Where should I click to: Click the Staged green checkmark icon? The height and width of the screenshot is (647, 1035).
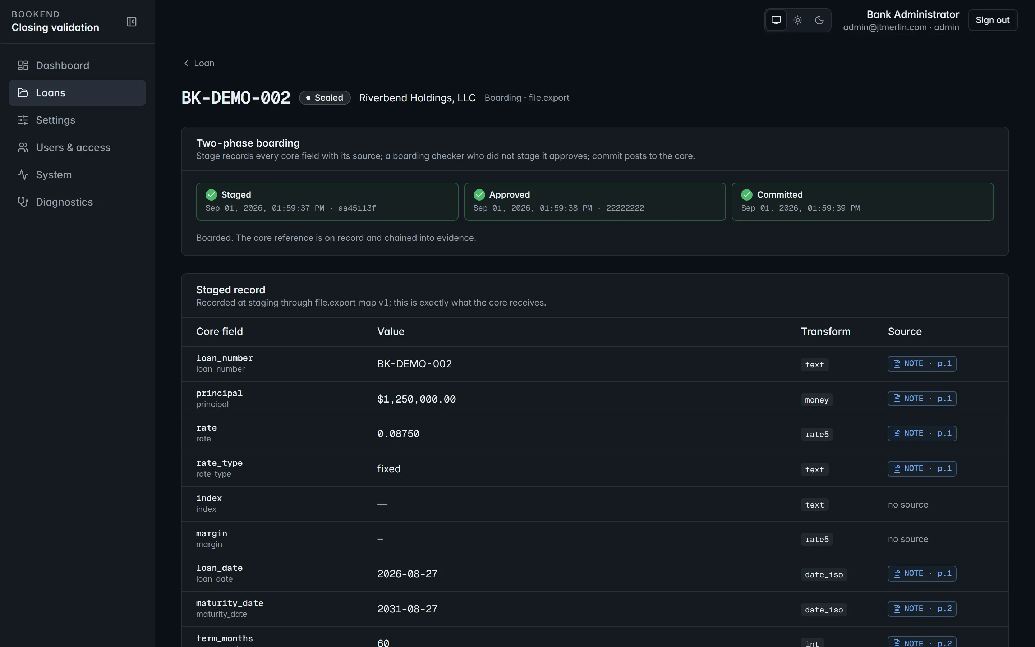211,195
